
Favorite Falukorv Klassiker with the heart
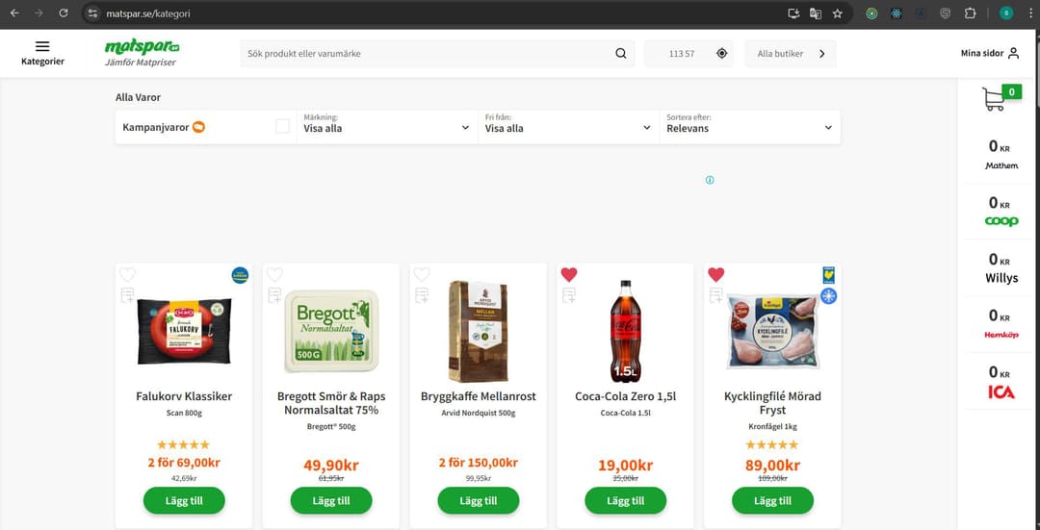pos(127,275)
